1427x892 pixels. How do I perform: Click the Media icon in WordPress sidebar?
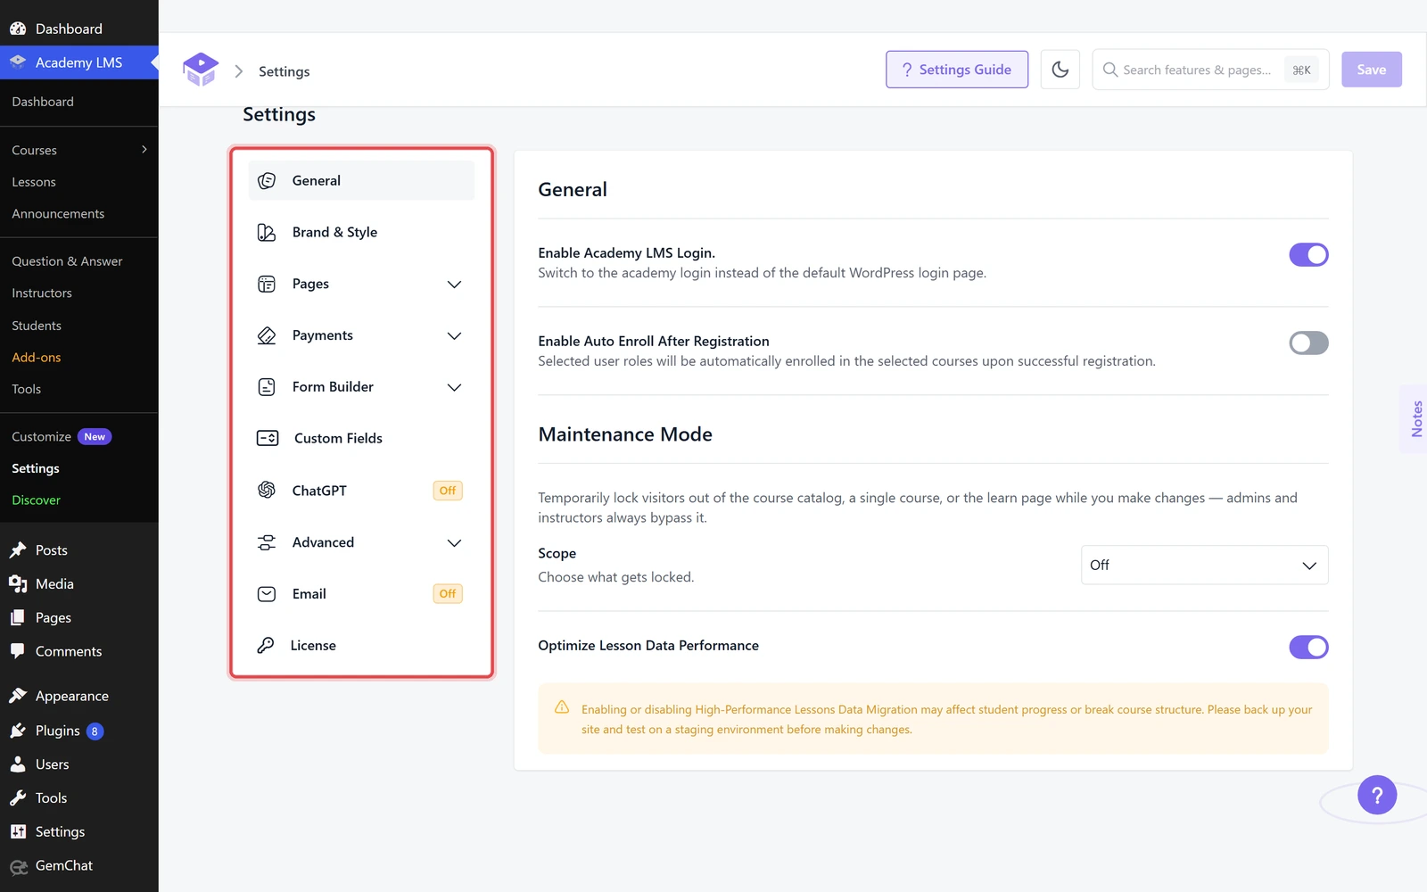[18, 584]
